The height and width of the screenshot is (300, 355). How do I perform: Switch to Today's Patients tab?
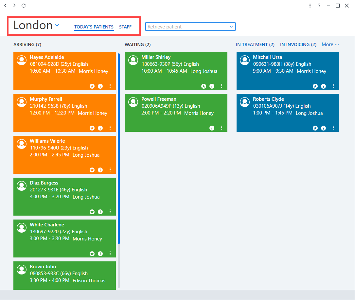pyautogui.click(x=94, y=27)
